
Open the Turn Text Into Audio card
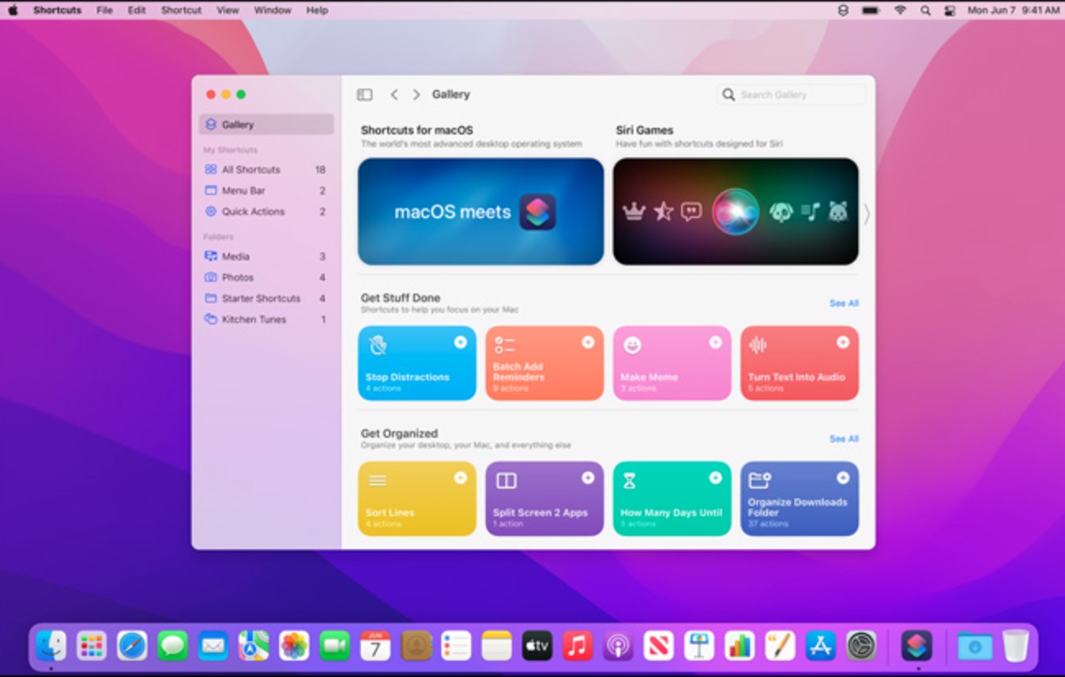pos(800,363)
